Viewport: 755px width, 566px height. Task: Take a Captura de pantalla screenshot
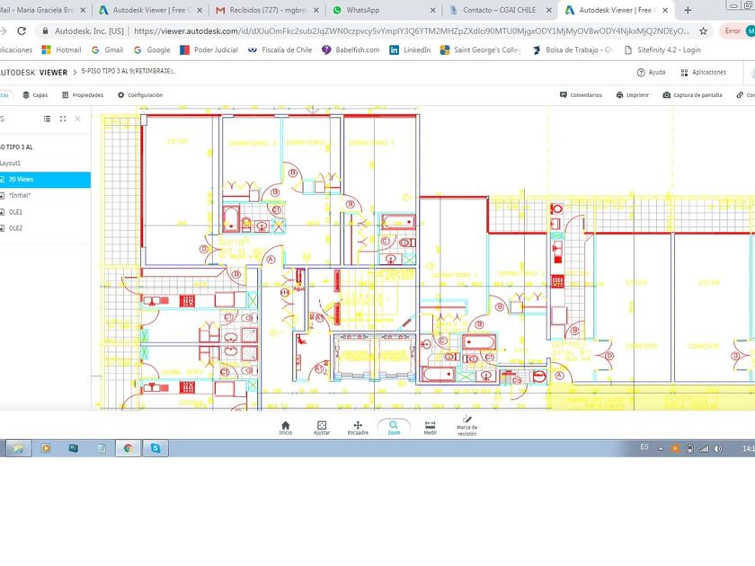(692, 94)
